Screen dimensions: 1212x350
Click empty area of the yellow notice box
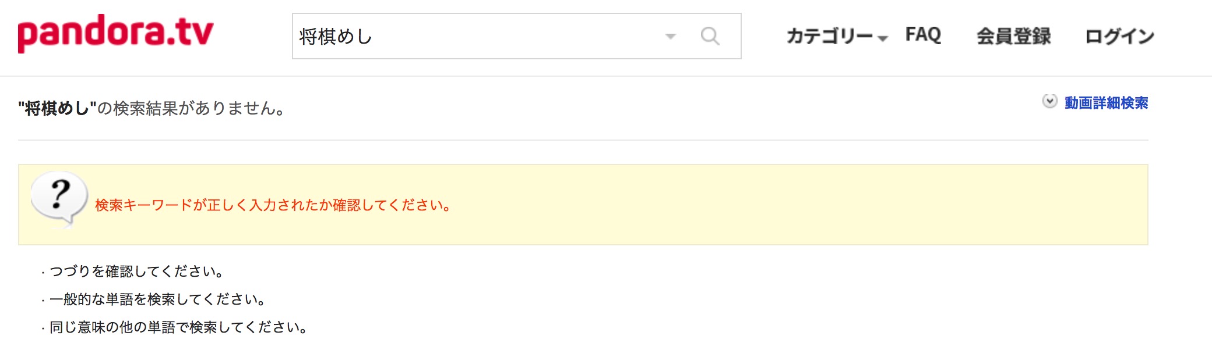click(798, 205)
